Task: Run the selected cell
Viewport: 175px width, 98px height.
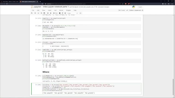Action: coord(56,13)
